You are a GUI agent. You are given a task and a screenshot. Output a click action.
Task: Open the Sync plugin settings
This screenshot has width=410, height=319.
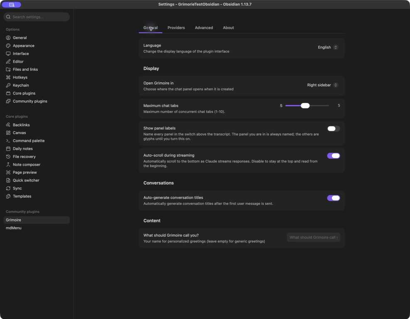(37, 188)
